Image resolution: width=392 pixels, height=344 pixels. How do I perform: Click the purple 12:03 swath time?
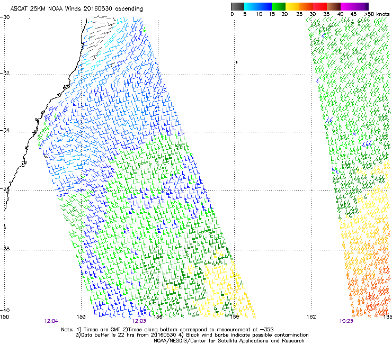tap(139, 321)
